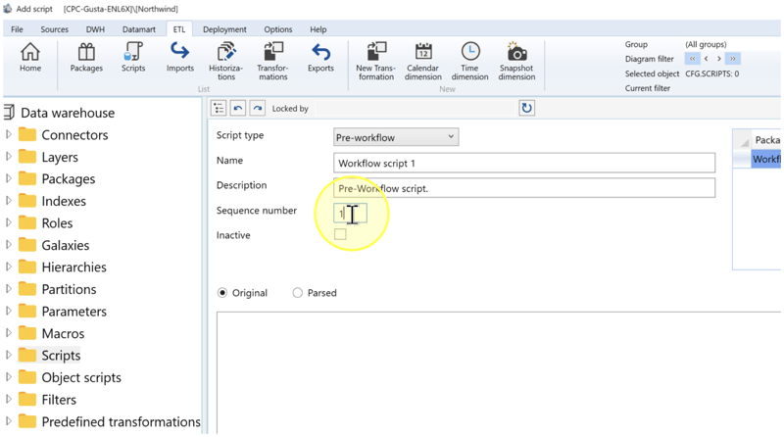Click the redo arrow button
The height and width of the screenshot is (437, 784).
click(258, 108)
